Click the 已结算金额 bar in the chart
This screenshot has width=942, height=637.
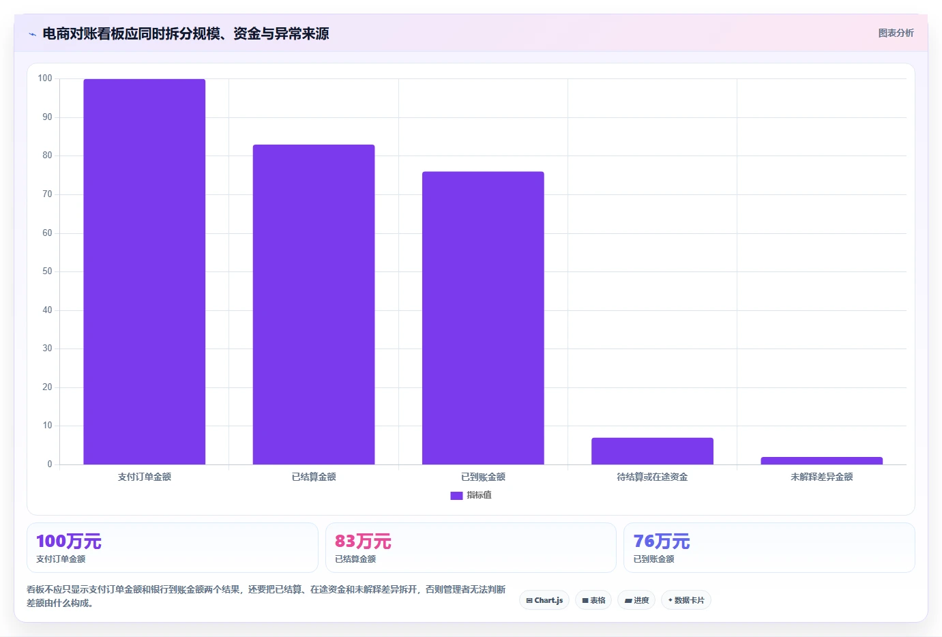coord(314,304)
